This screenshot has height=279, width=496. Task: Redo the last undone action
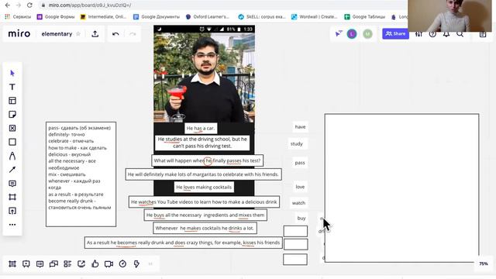pos(133,34)
